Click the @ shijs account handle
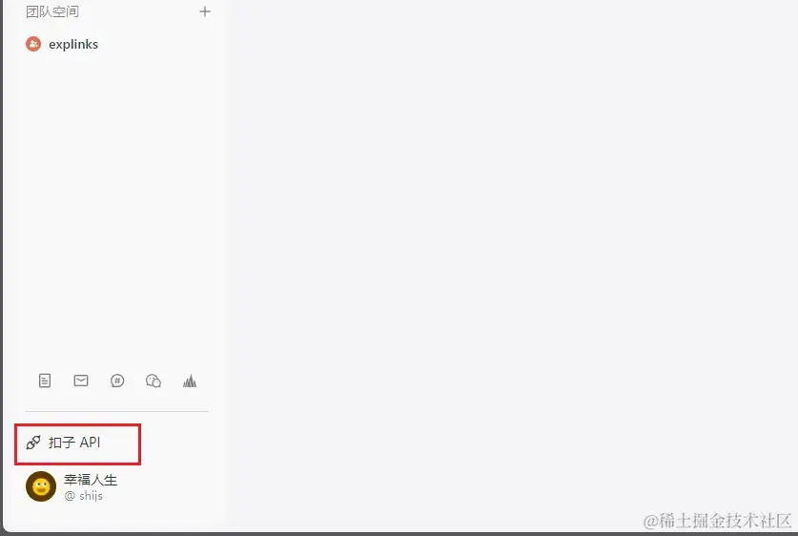 (x=84, y=495)
